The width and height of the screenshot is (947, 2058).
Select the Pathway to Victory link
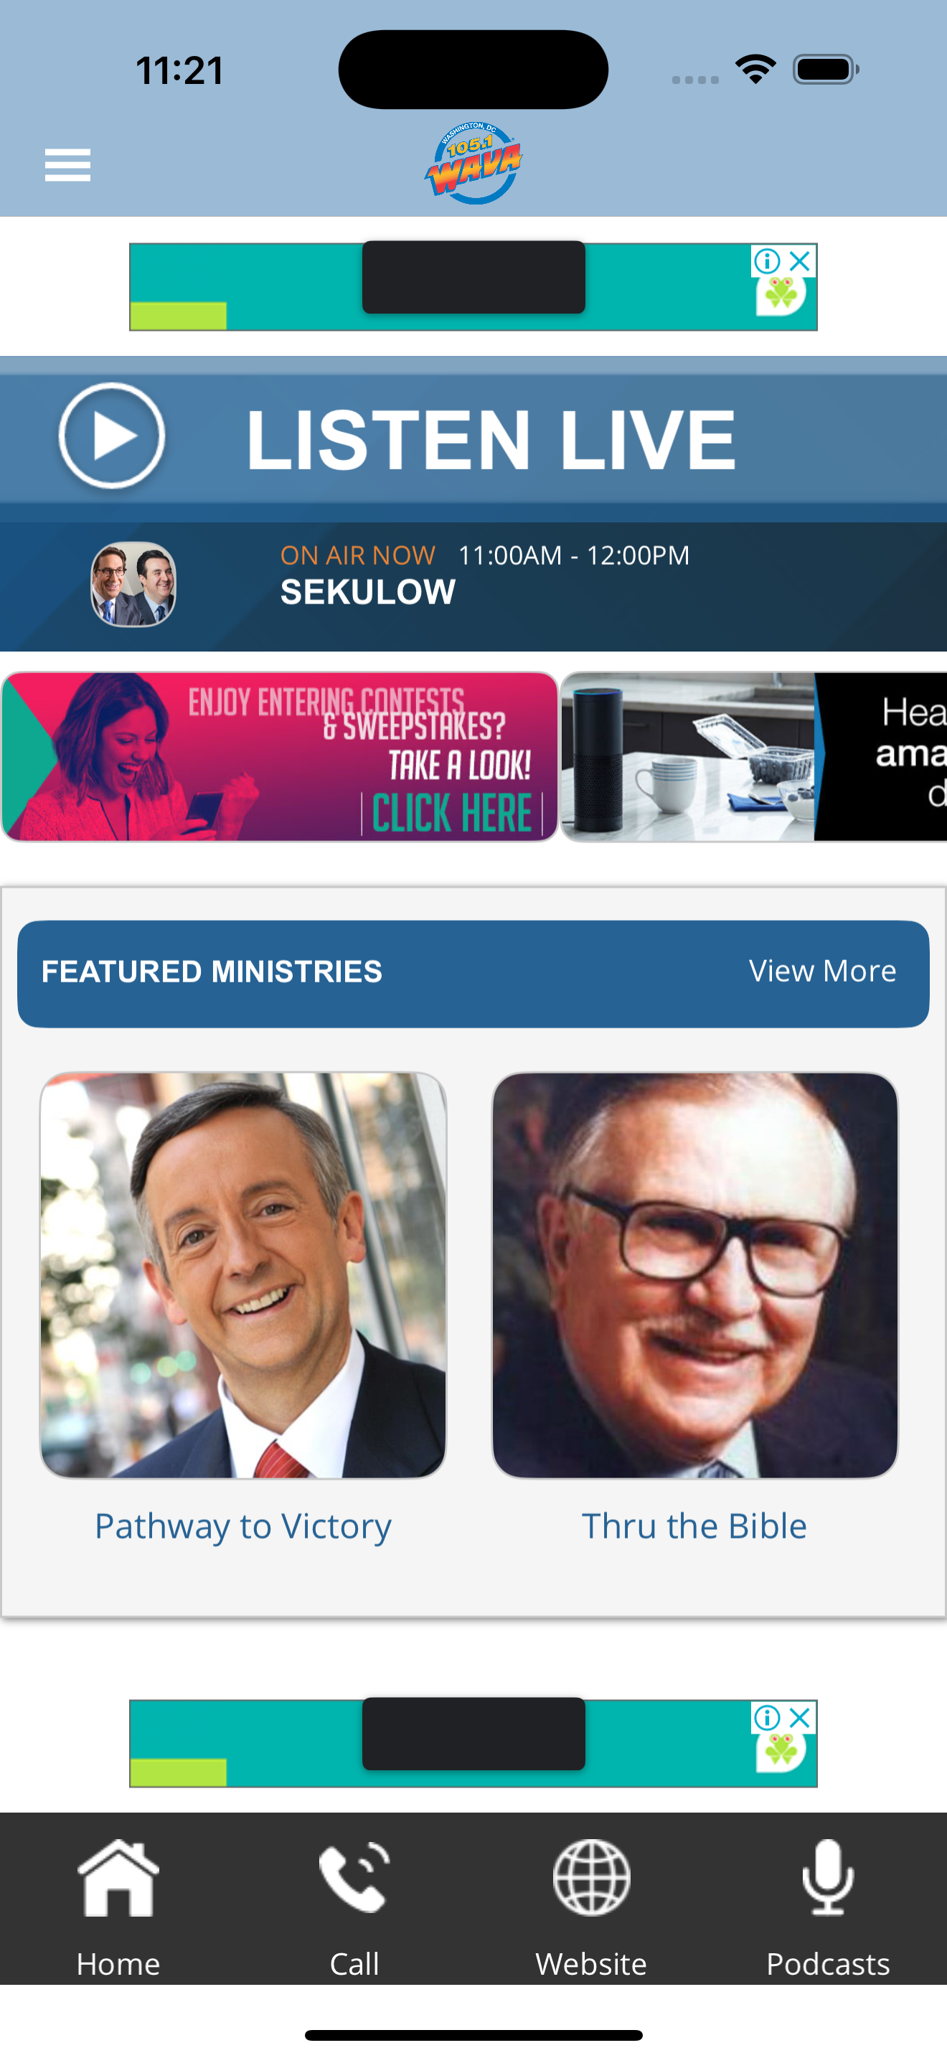[243, 1527]
